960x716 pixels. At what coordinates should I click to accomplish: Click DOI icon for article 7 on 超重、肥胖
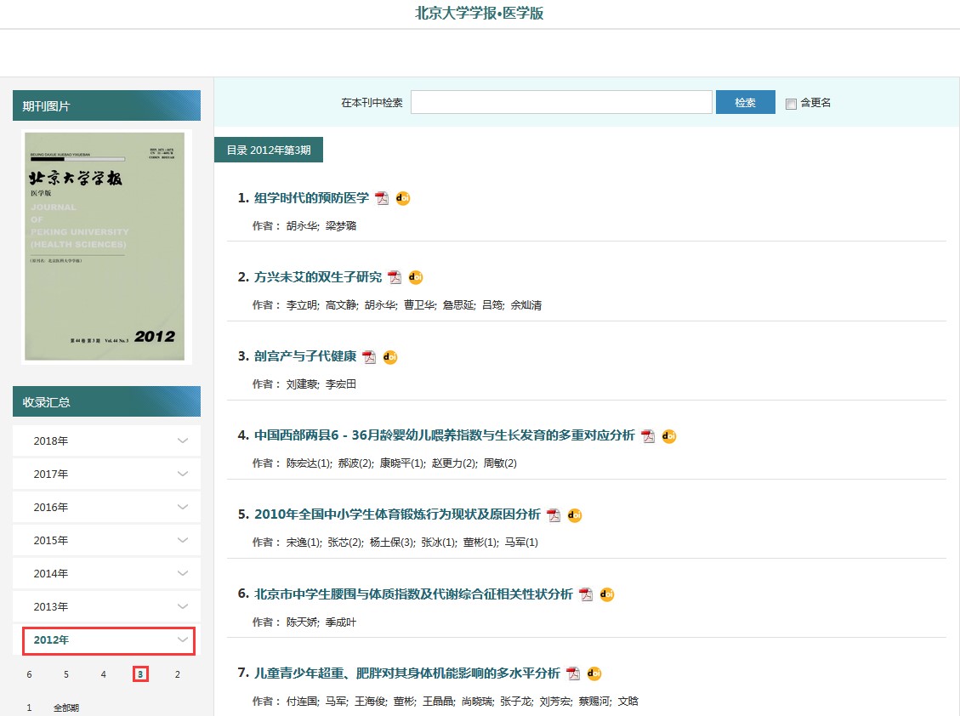tap(594, 673)
